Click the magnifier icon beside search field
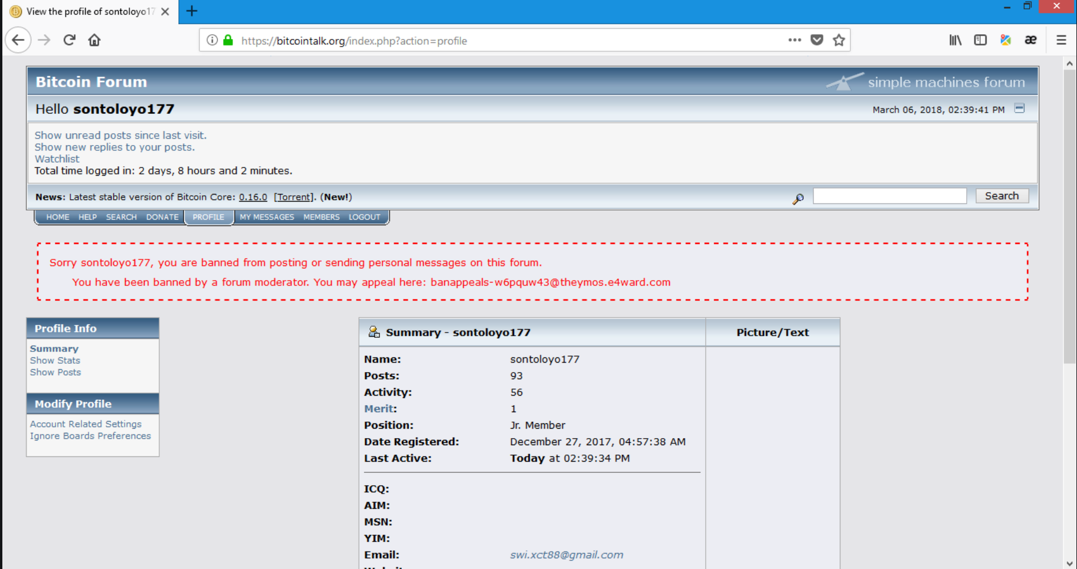This screenshot has width=1077, height=569. [798, 199]
